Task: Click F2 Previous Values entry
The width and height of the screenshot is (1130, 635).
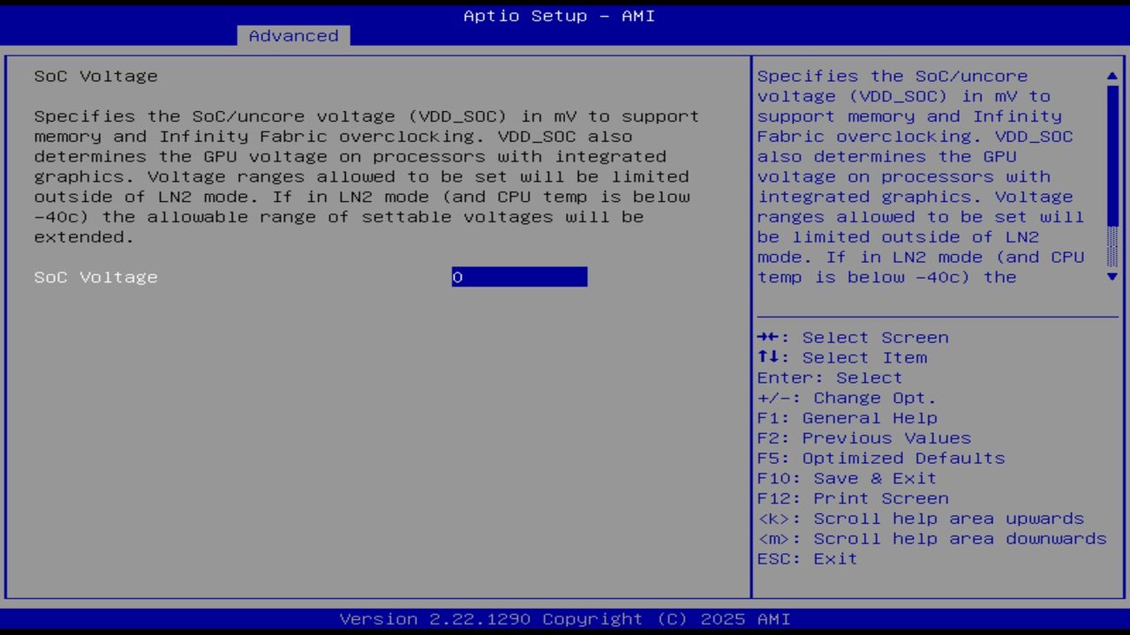Action: 863,437
